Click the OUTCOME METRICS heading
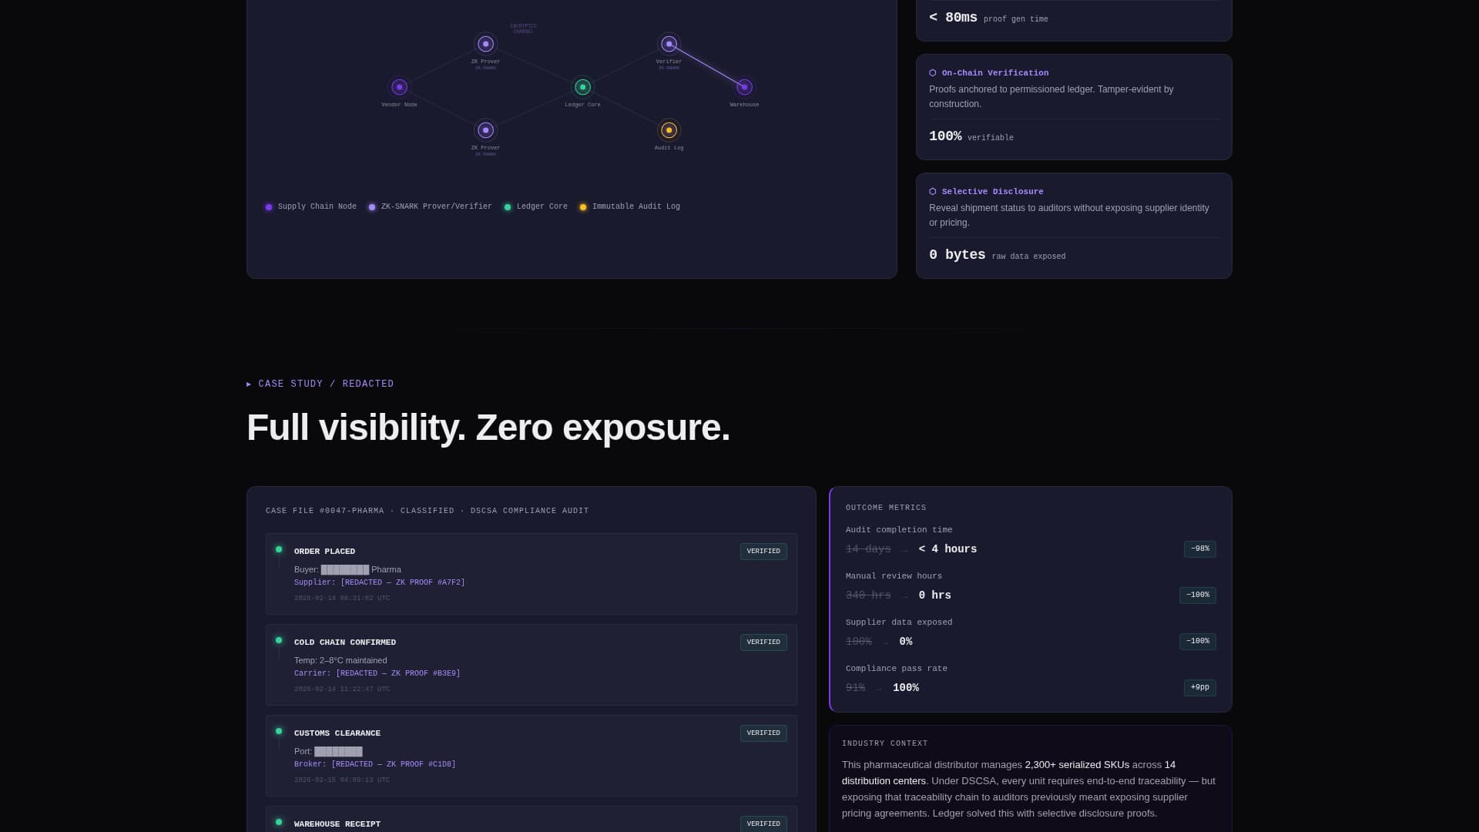This screenshot has height=832, width=1479. pyautogui.click(x=886, y=508)
